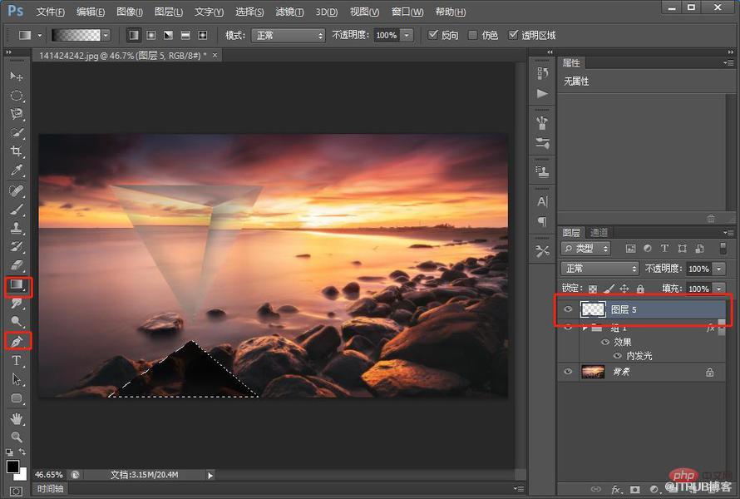
Task: Toggle the 反向 (Reverse) checkbox
Action: pos(432,34)
